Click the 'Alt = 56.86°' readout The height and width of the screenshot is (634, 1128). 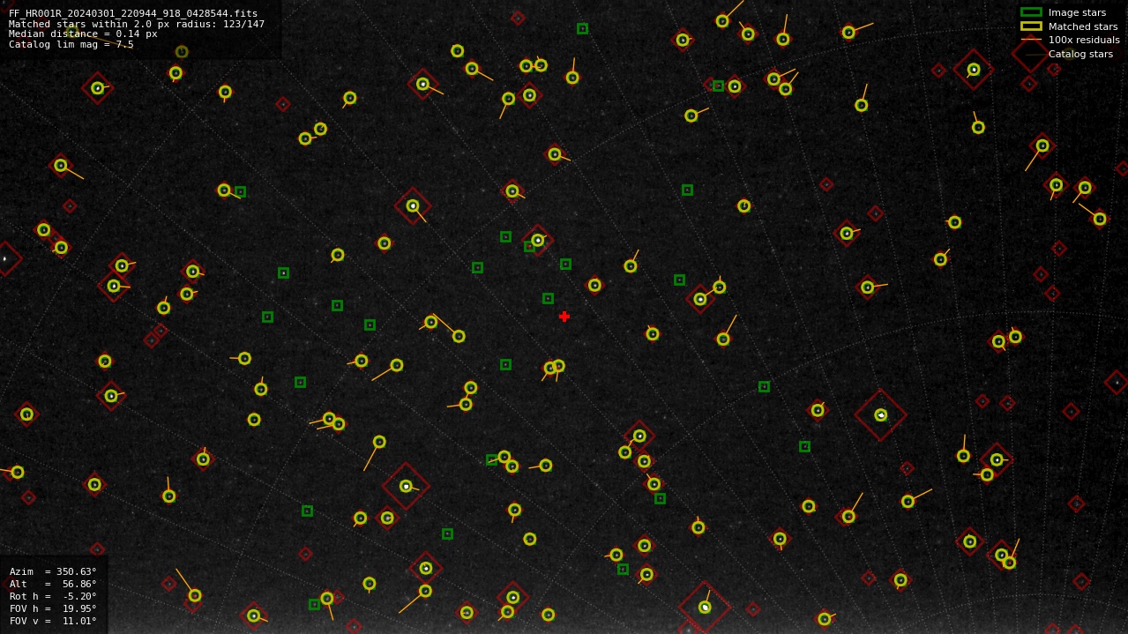53,584
